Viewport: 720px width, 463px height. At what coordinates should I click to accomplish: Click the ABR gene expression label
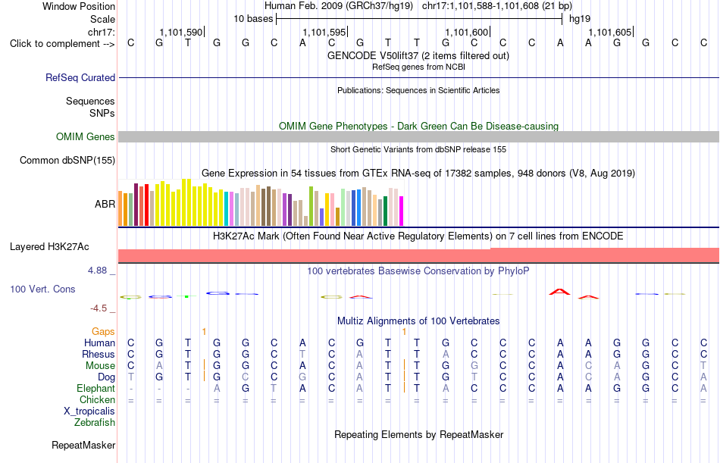105,204
